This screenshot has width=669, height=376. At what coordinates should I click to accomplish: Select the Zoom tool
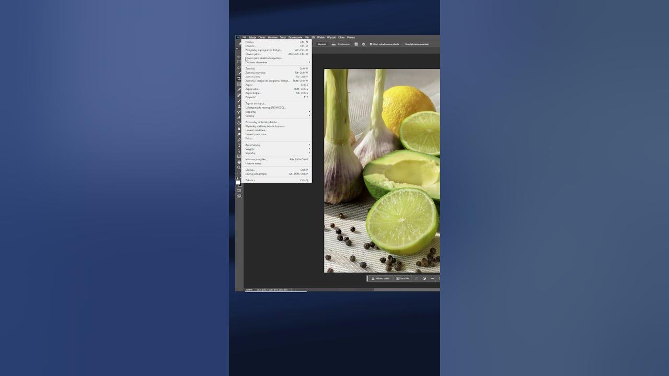[x=239, y=168]
